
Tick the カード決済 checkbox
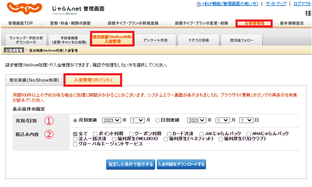169,134
